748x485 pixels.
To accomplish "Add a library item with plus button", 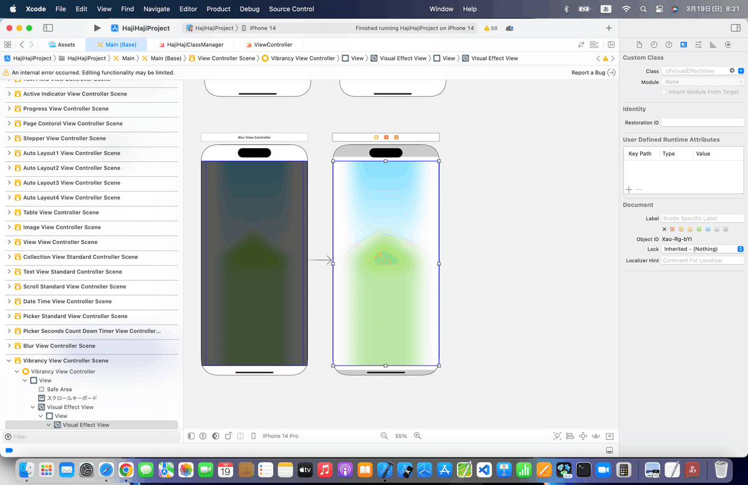I will coord(609,28).
